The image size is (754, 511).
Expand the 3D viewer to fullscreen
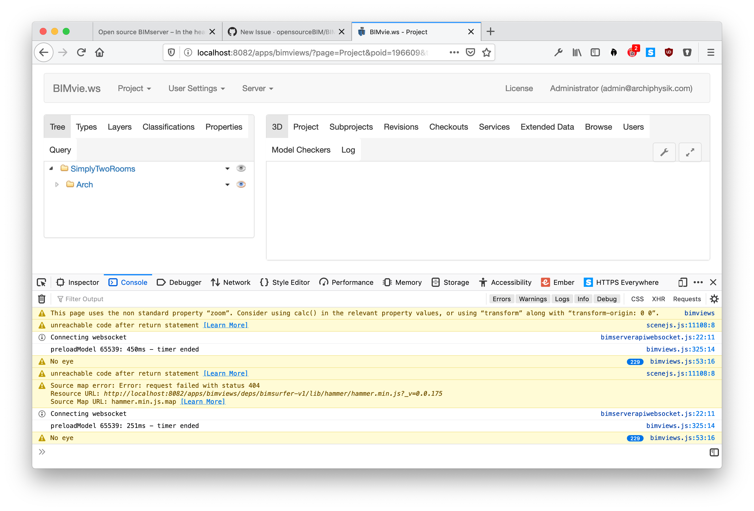pyautogui.click(x=690, y=152)
